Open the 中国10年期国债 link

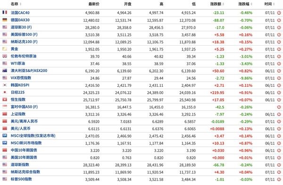click(x=24, y=150)
